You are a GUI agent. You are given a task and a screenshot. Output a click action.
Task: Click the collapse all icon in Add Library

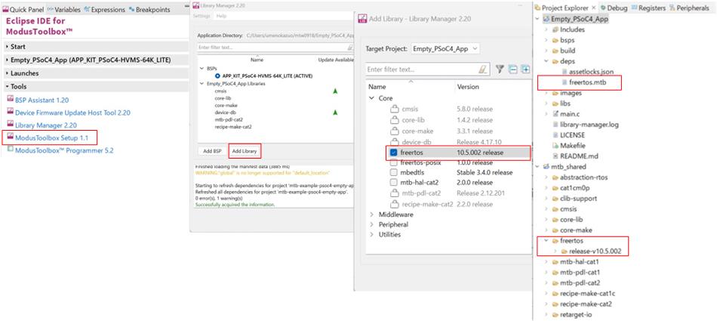[x=513, y=69]
